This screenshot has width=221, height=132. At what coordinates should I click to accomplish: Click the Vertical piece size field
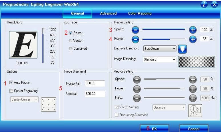click(95, 94)
